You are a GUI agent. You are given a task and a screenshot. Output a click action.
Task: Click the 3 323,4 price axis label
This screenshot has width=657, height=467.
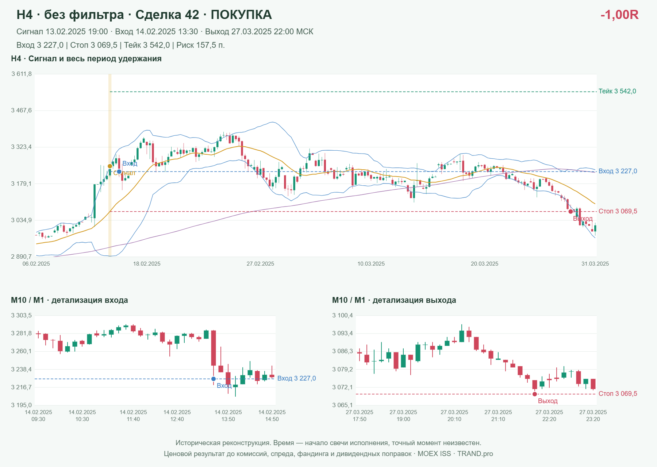(22, 147)
